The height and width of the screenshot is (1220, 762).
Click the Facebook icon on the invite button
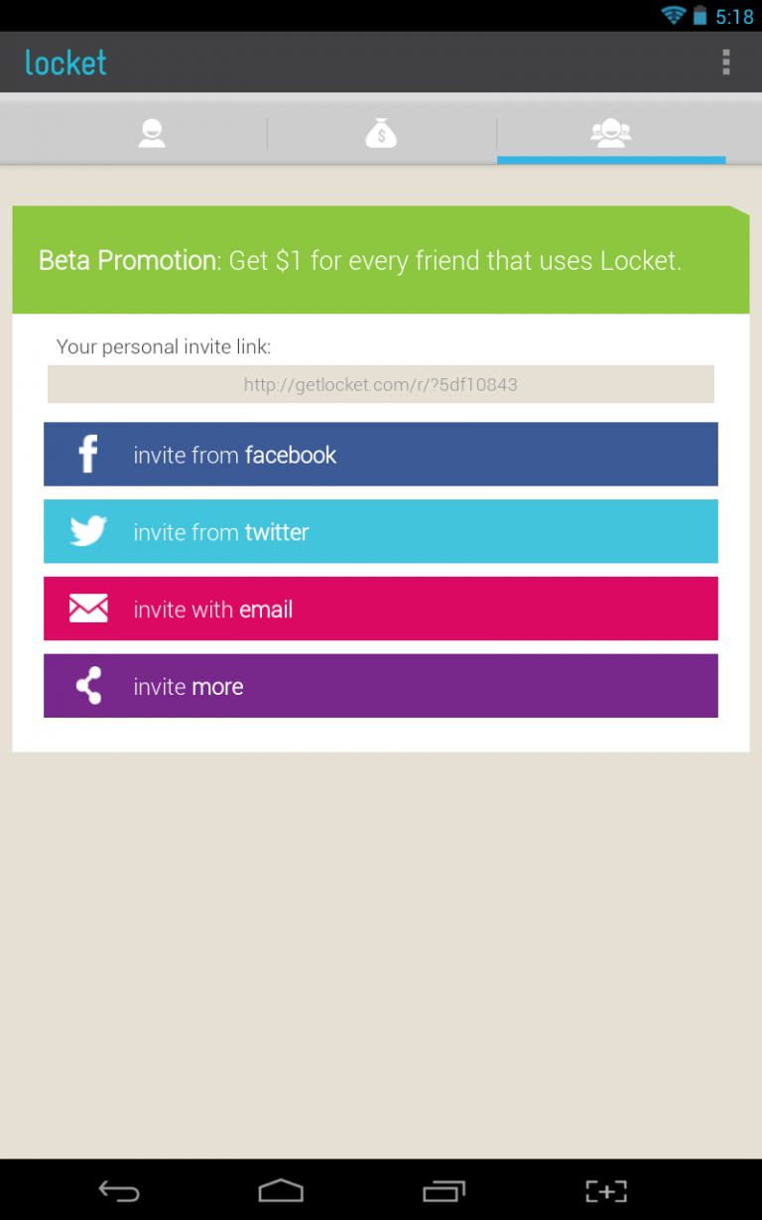(87, 453)
